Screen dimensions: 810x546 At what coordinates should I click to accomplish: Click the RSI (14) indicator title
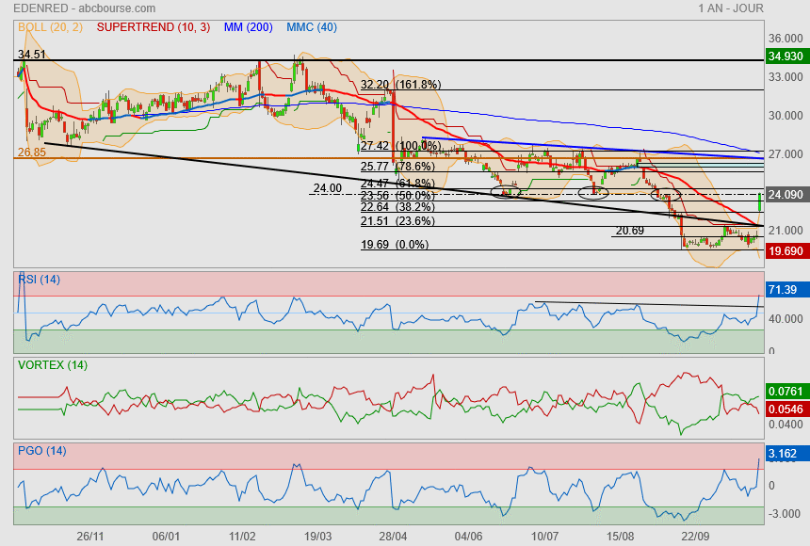[39, 279]
